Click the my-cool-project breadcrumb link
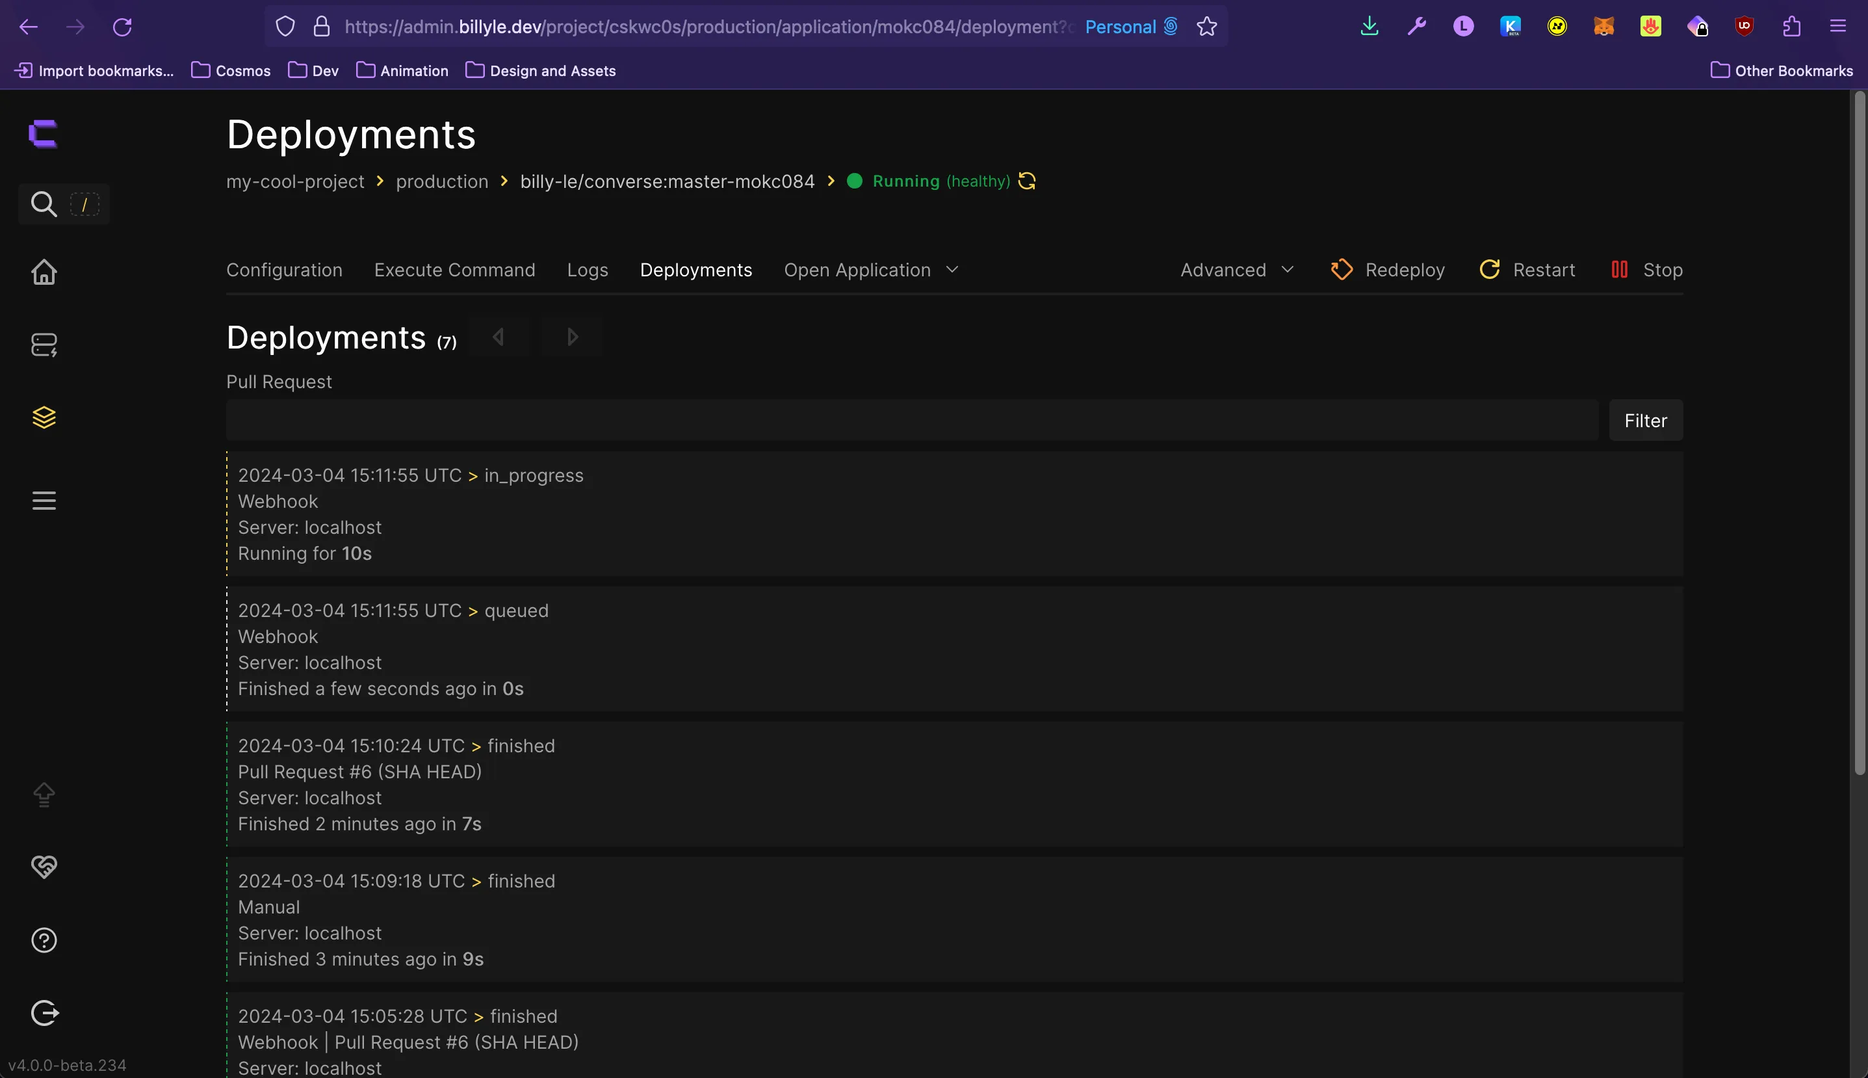 295,181
